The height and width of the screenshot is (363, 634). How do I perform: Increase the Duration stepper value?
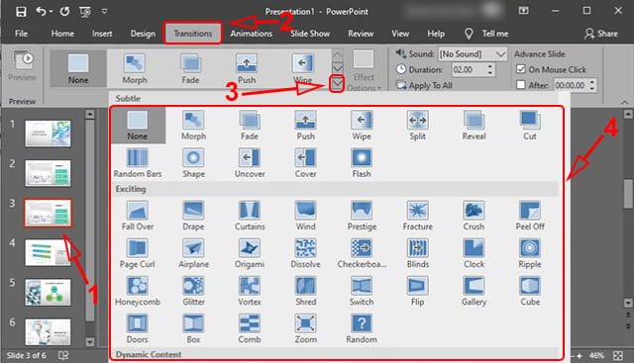(x=489, y=66)
